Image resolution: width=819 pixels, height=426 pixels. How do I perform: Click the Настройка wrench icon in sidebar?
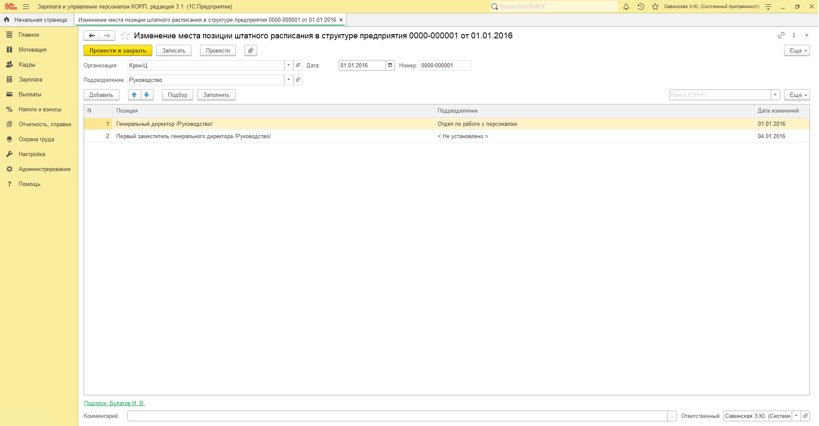[x=9, y=154]
